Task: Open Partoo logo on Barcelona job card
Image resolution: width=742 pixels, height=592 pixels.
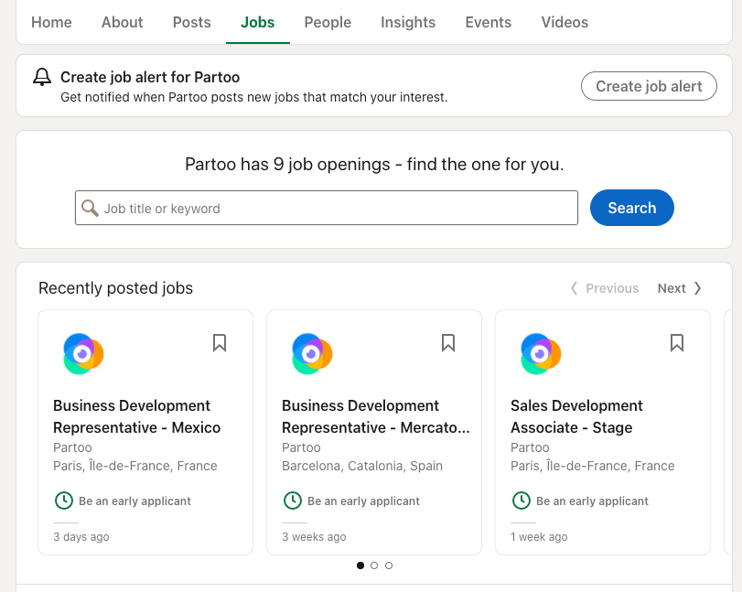Action: pos(312,353)
